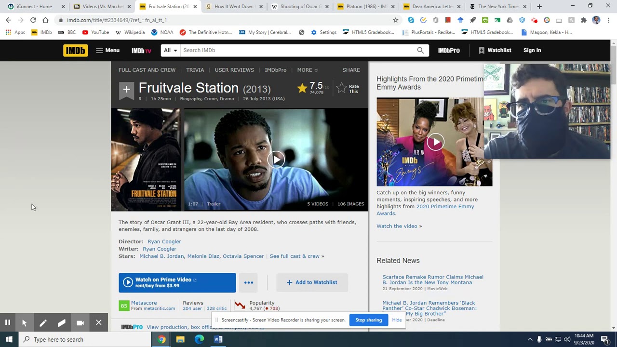Switch to the iConnect - Home tab

pos(34,7)
